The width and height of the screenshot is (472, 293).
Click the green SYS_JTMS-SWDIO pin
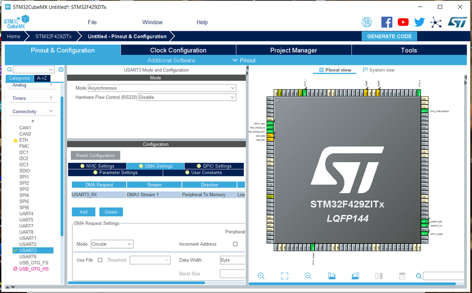pos(424,112)
